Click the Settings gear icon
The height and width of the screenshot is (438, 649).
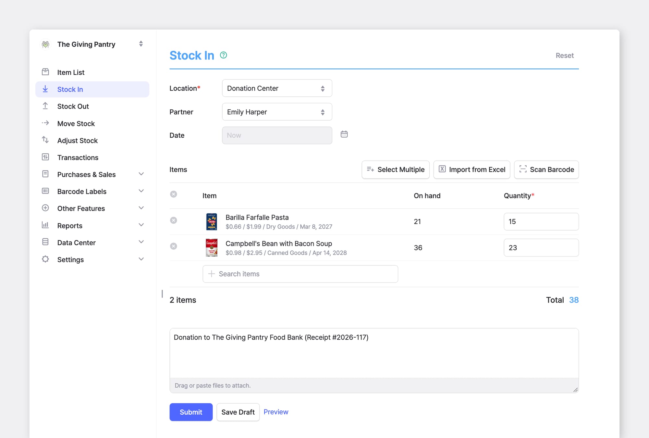pos(45,259)
